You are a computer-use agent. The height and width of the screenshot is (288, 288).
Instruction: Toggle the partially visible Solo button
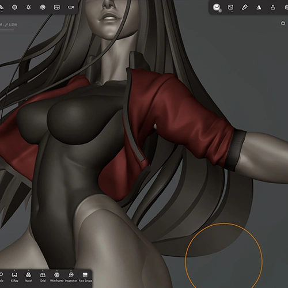click(1, 277)
